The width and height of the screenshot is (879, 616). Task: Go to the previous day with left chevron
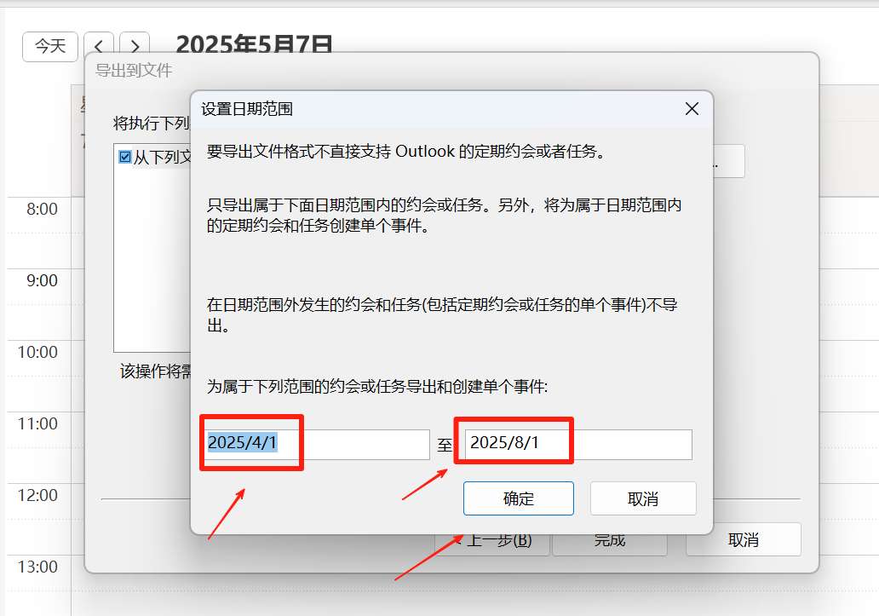point(99,45)
